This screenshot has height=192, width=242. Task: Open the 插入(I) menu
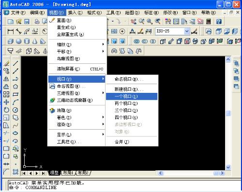[x=75, y=13]
